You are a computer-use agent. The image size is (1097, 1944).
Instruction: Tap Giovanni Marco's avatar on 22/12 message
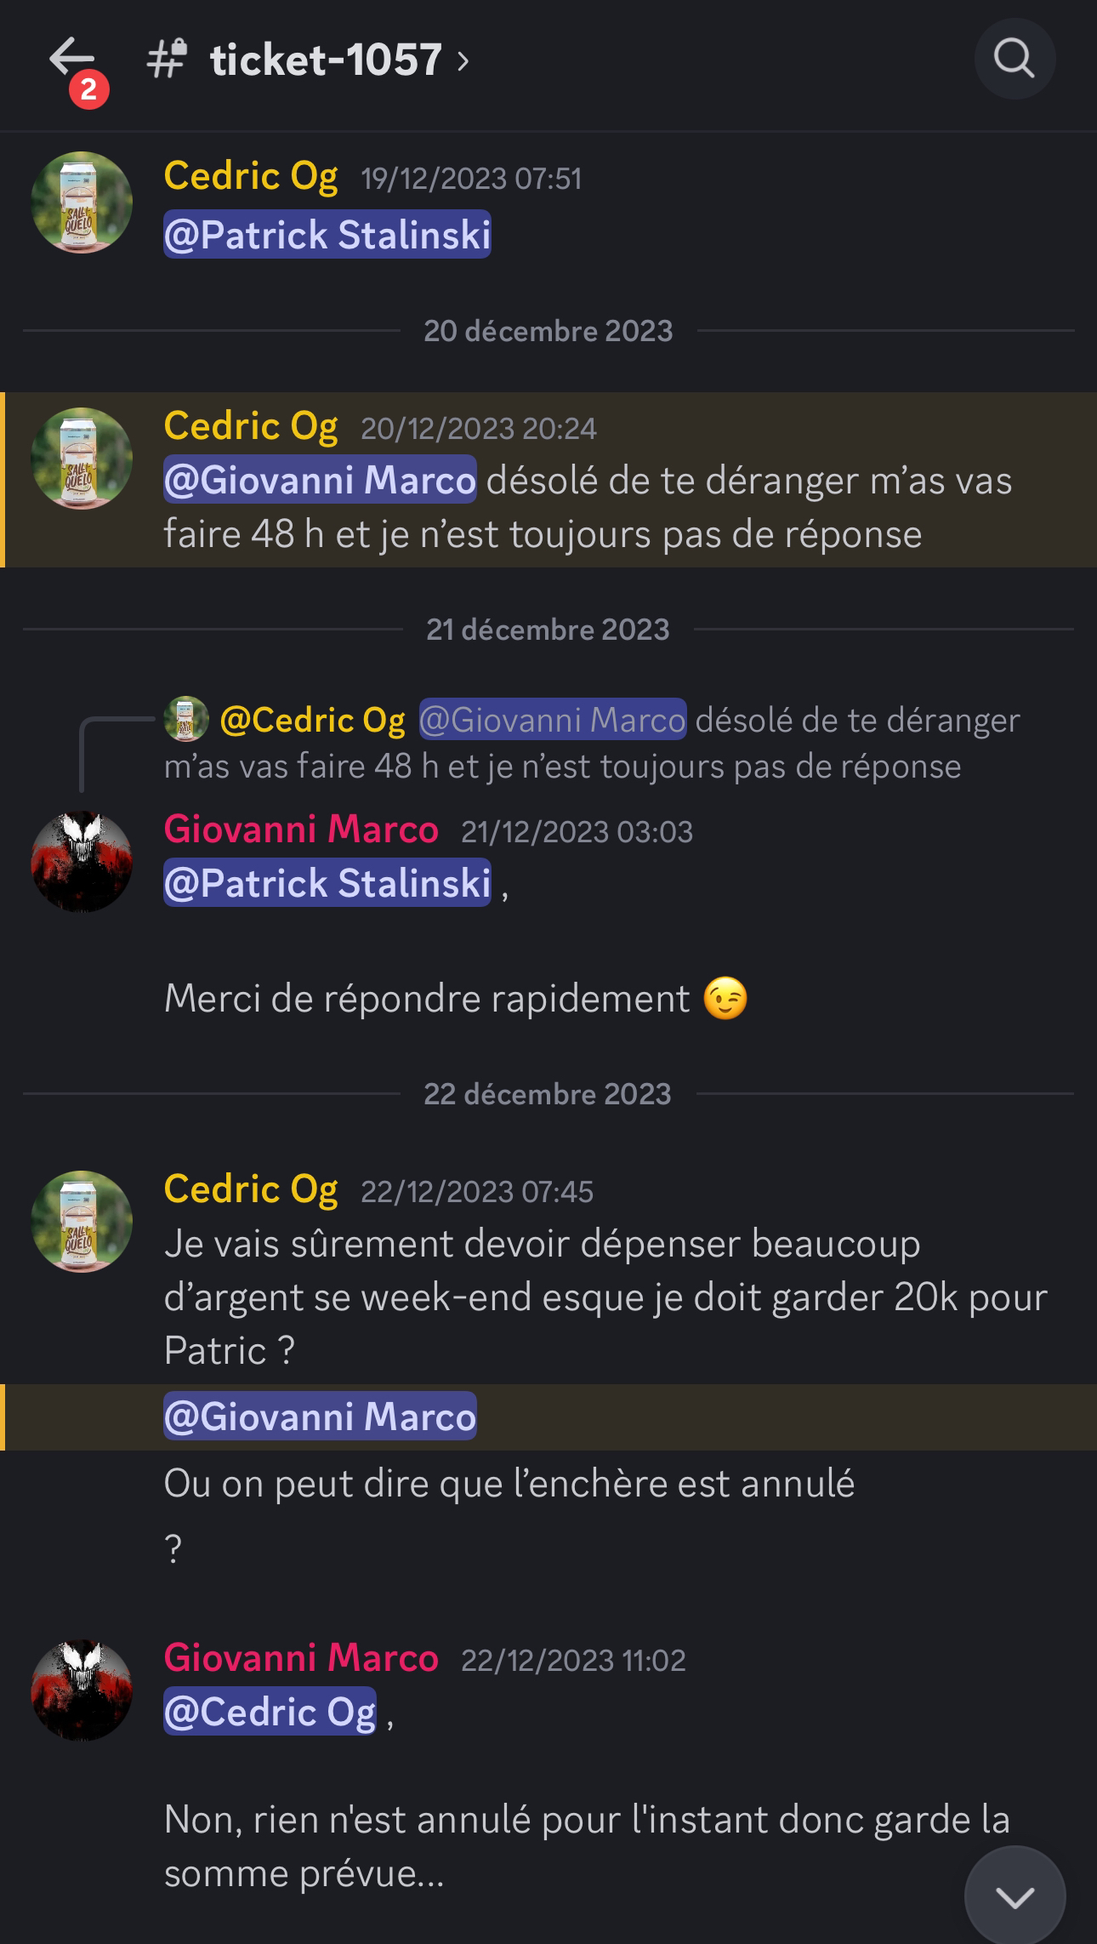82,1690
